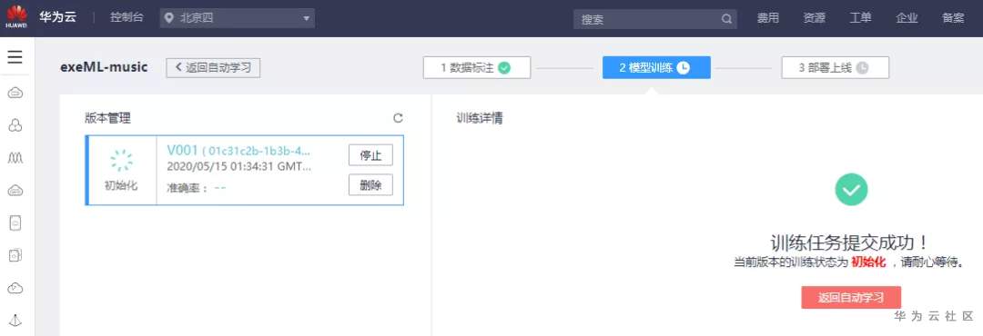Open the 企业 menu
Screen dimensions: 983x336
click(907, 18)
